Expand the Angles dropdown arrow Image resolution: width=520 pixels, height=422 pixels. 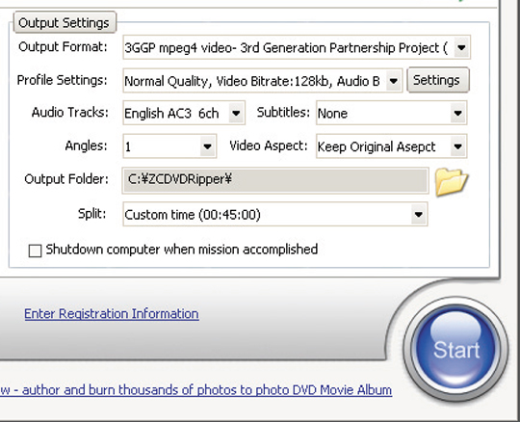[x=208, y=146]
